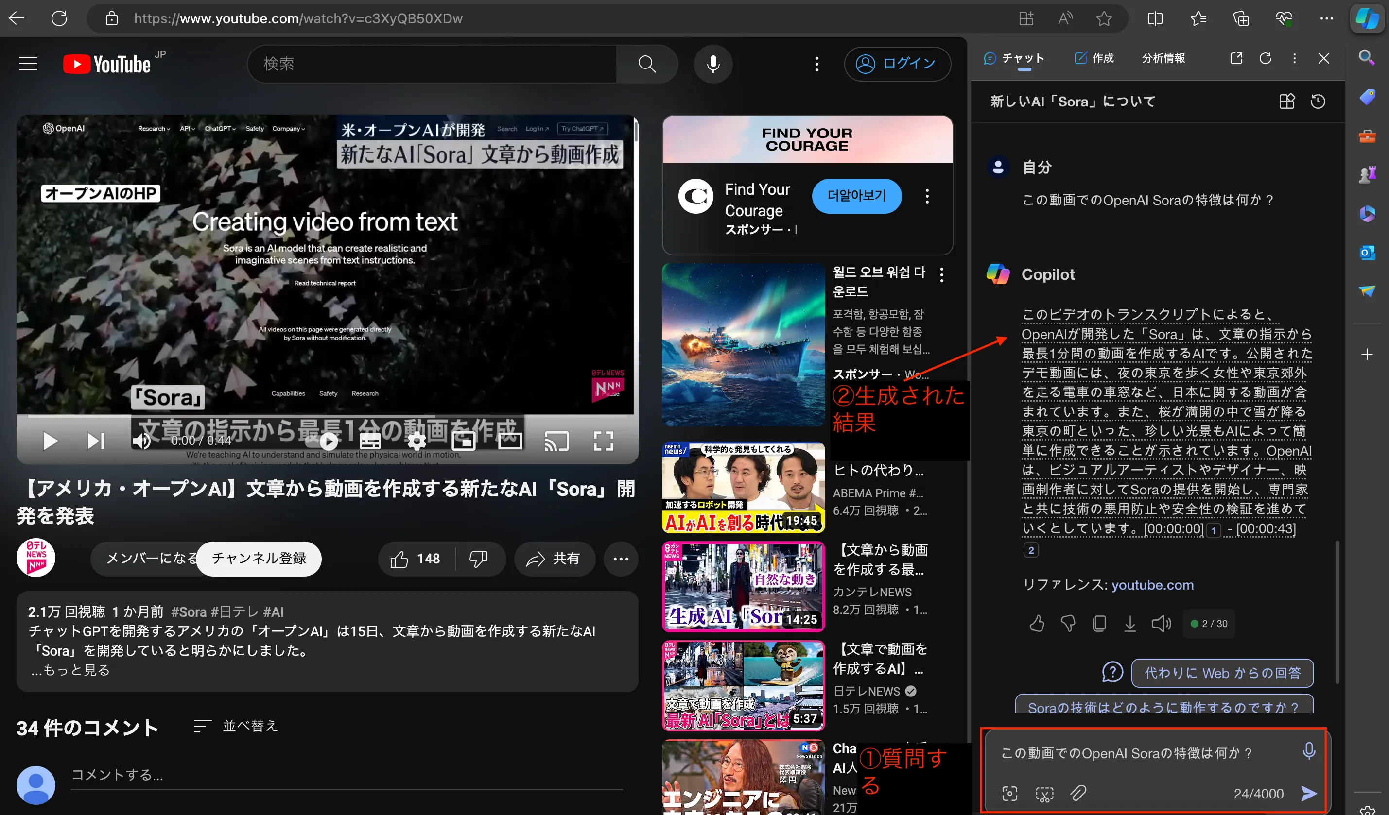Play the video with the play button
This screenshot has width=1389, height=815.
click(x=50, y=441)
